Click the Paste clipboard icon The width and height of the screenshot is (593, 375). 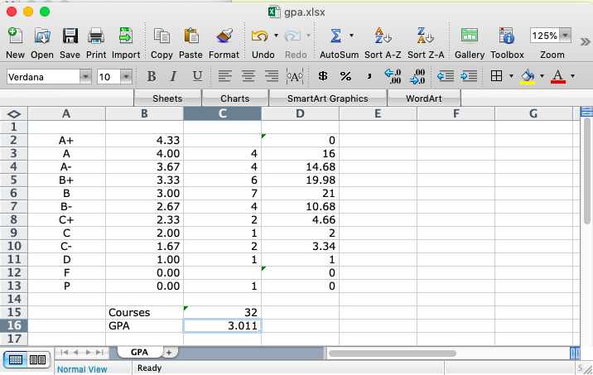point(190,36)
